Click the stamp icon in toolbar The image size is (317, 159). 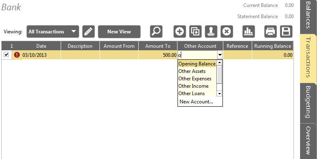211,31
